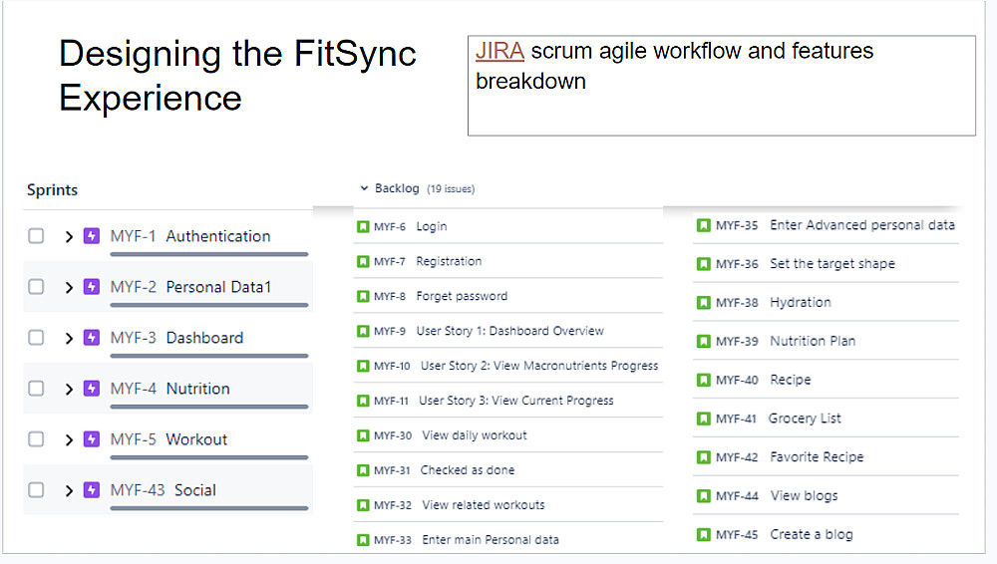Click the epic lightning icon for MYF-43 Social
997x564 pixels.
[92, 490]
